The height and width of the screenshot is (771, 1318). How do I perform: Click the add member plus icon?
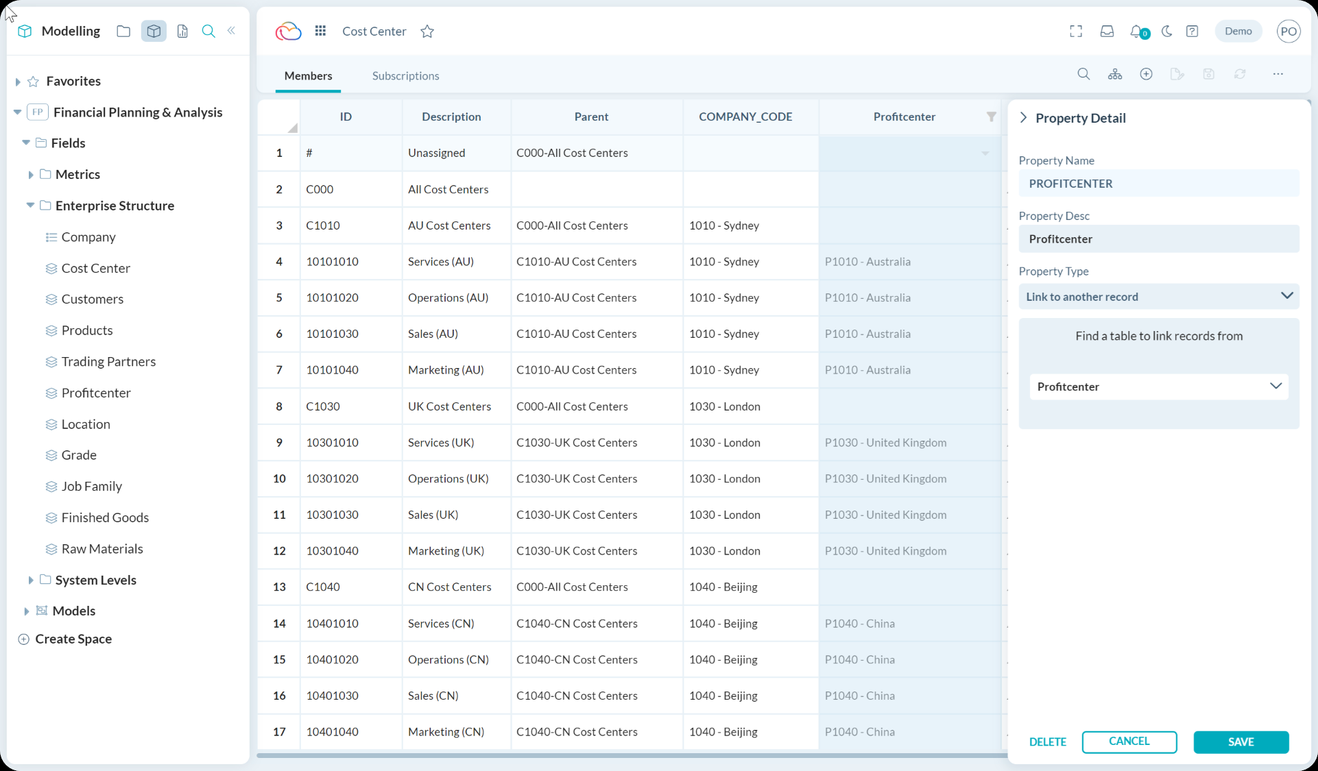(x=1146, y=74)
